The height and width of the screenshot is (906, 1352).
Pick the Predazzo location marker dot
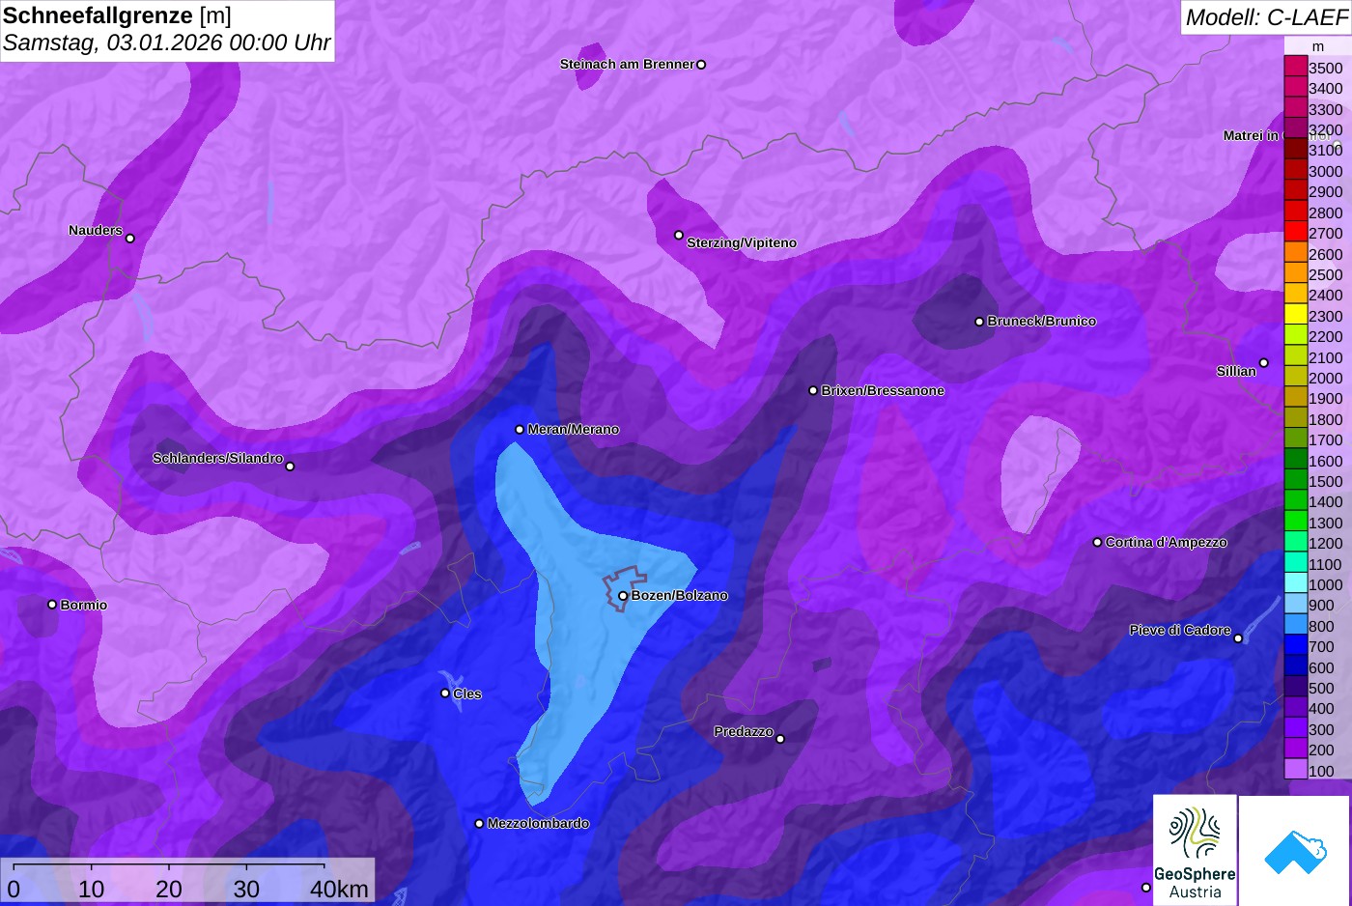[780, 739]
